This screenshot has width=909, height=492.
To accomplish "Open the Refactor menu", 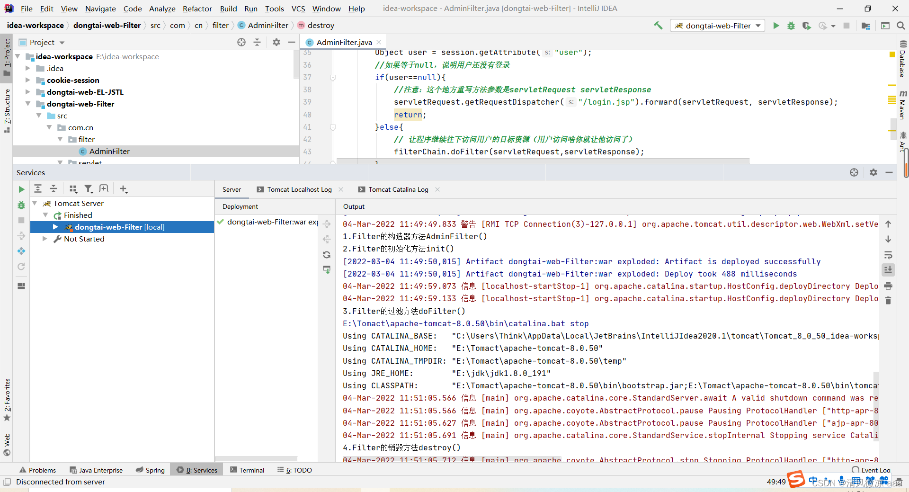I will click(197, 9).
